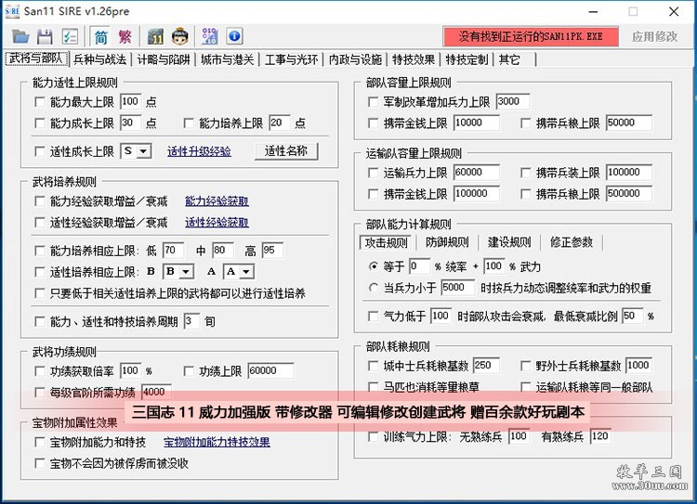697x504 pixels.
Task: Click the 能力最大上限 value field
Action: tap(131, 102)
